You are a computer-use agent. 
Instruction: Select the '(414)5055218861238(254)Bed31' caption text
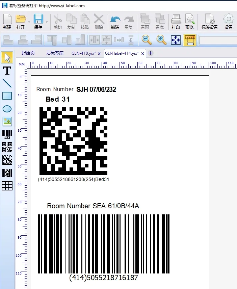tap(73, 179)
